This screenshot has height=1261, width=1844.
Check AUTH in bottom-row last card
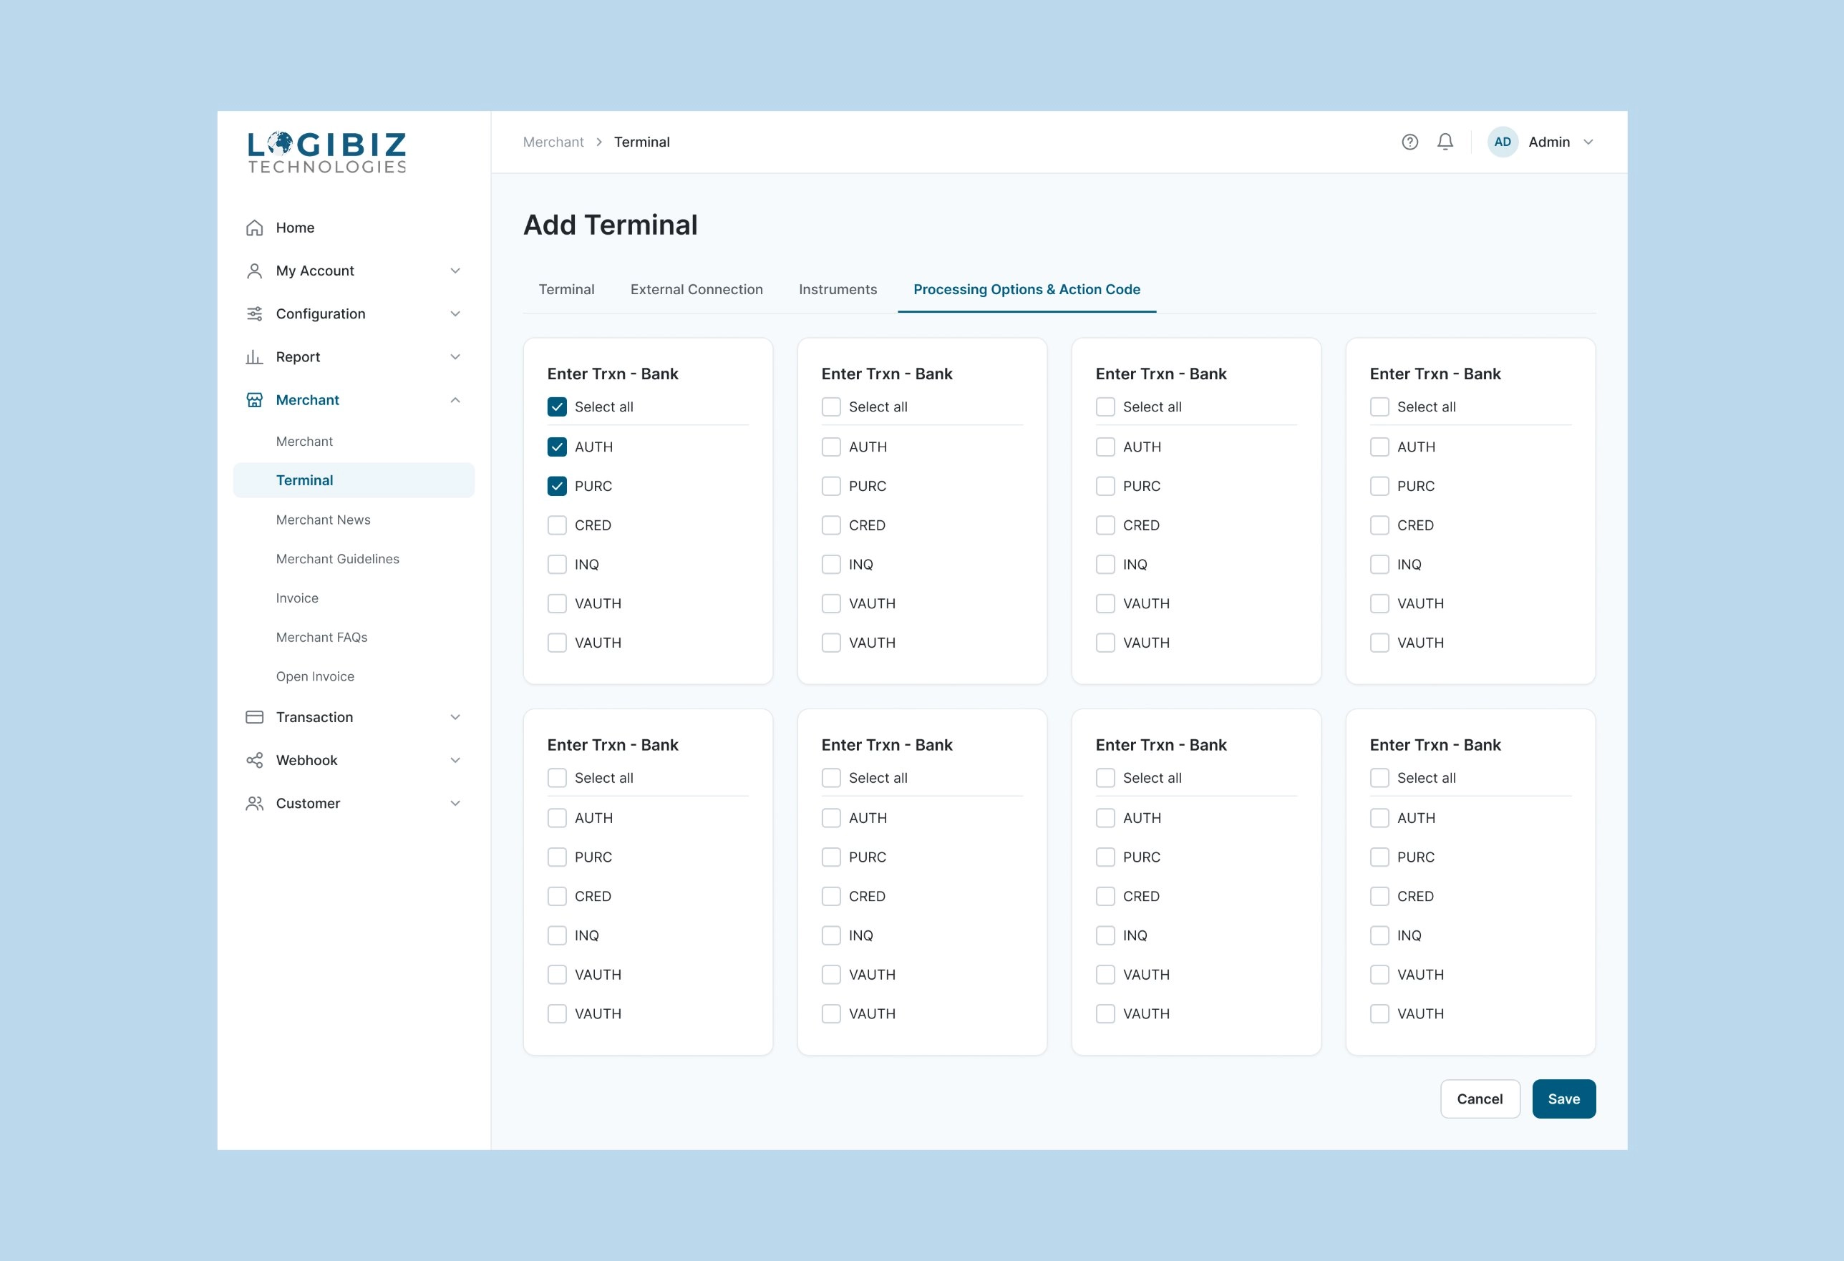tap(1379, 818)
